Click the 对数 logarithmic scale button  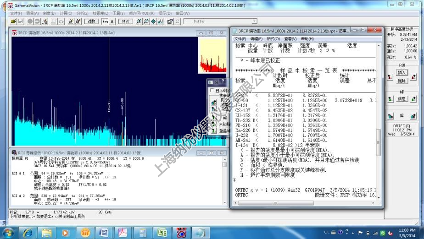click(x=91, y=22)
